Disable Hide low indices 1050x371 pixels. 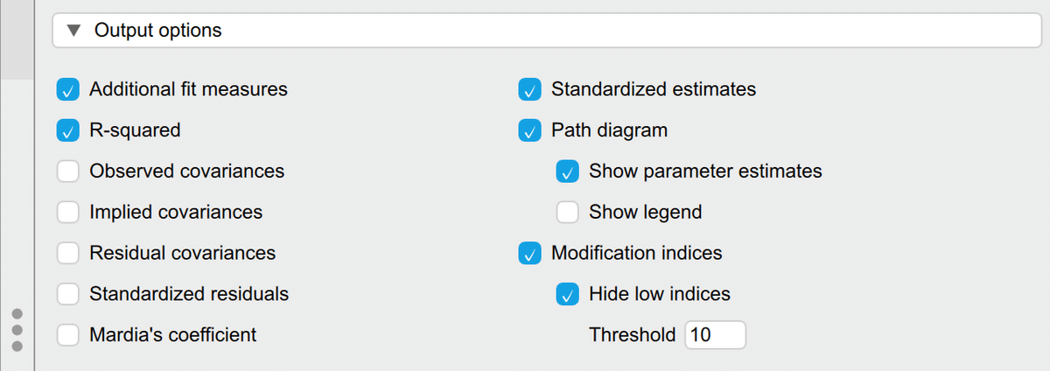tap(568, 295)
